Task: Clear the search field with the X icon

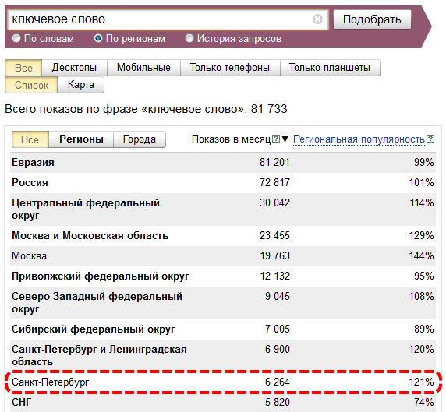Action: pos(317,19)
